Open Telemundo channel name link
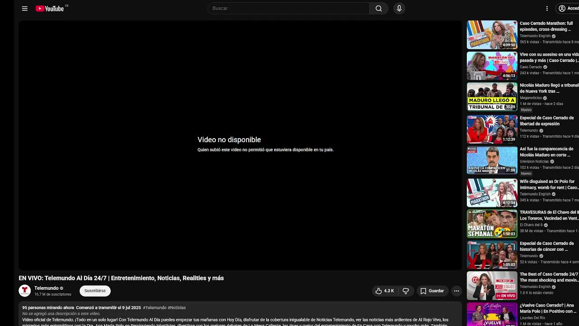 click(x=46, y=288)
